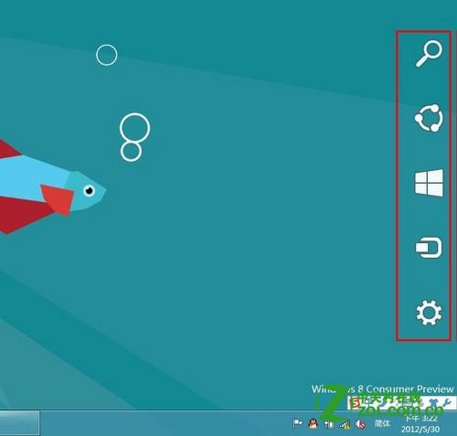Click the taskbar clock showing 2012/5/30
Image resolution: width=457 pixels, height=436 pixels.
coord(420,424)
